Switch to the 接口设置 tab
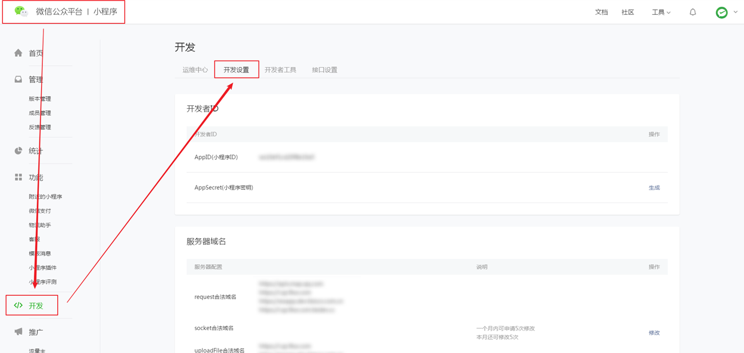Screen dimensions: 744x353 (324, 70)
